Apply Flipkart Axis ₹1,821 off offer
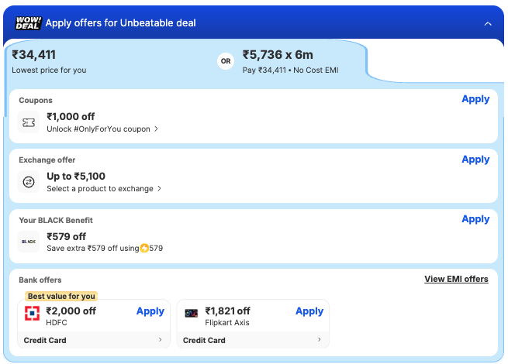This screenshot has height=364, width=508. [309, 311]
